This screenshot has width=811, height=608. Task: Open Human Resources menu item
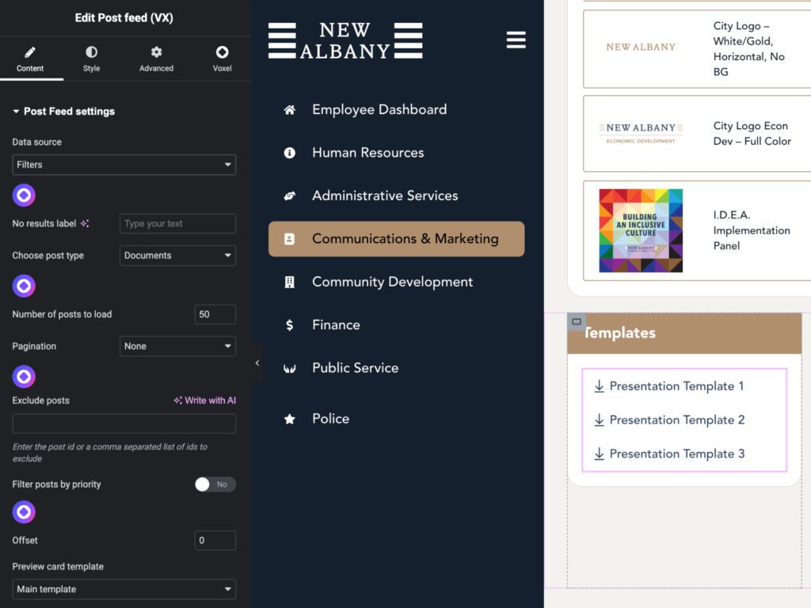pos(367,153)
